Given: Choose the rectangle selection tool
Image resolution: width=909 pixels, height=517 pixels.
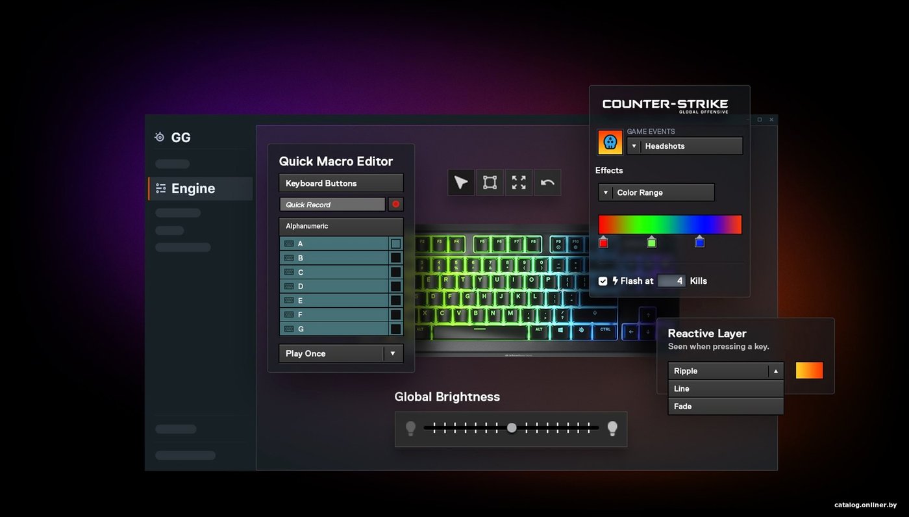Looking at the screenshot, I should [x=490, y=183].
